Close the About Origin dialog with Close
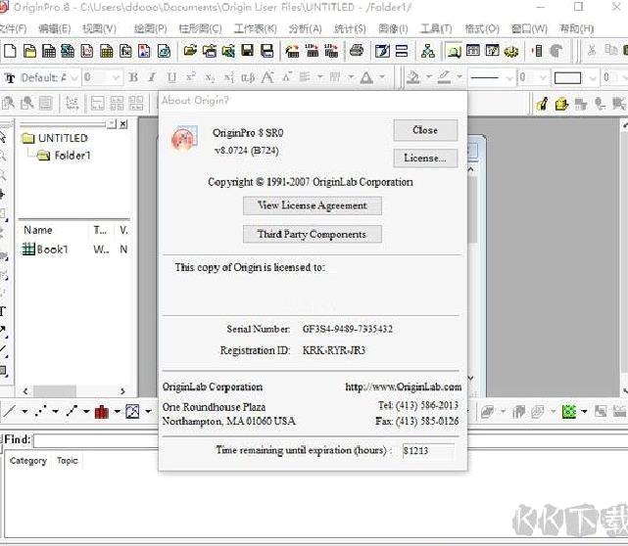This screenshot has height=546, width=628. click(x=425, y=130)
